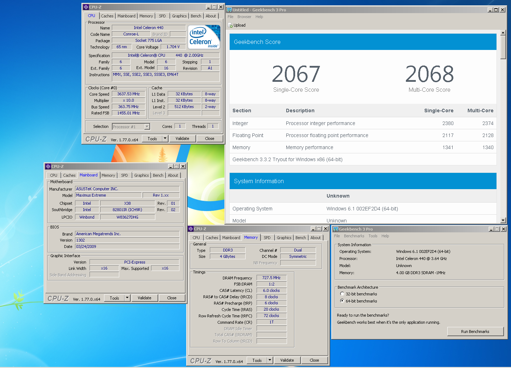Click Close button in Memory CPU-Z window

coord(314,360)
